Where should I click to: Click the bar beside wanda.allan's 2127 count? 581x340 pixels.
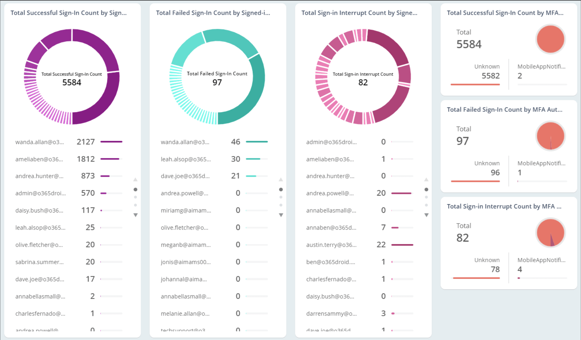111,142
